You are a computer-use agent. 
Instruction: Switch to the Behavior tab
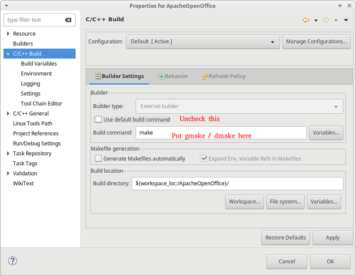pos(173,76)
